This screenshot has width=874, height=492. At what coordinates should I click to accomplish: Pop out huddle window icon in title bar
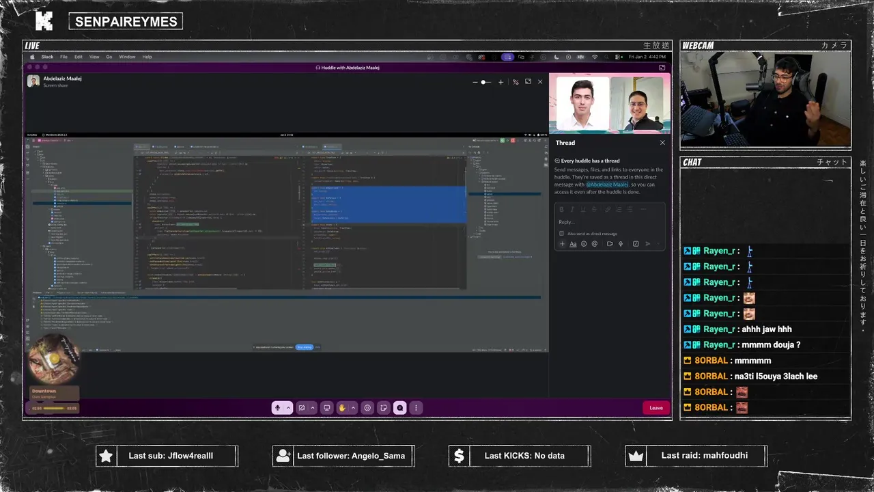(x=662, y=68)
